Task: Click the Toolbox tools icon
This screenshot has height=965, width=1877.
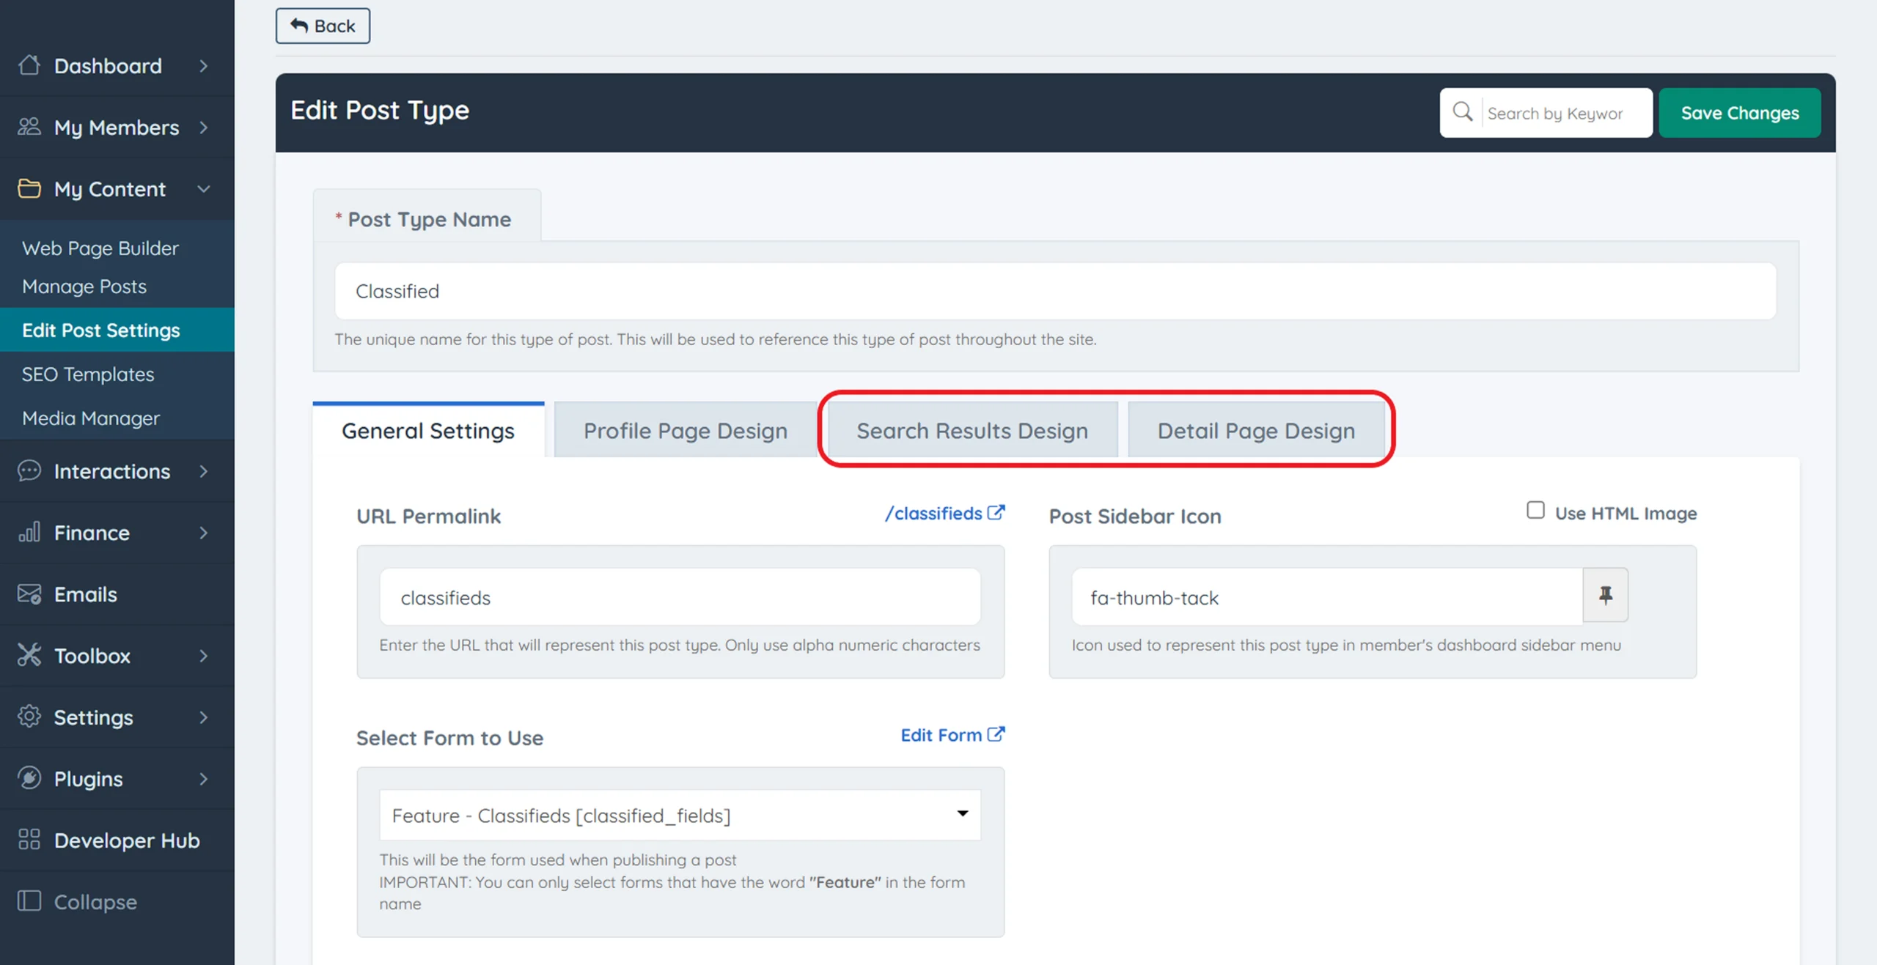Action: coord(29,655)
